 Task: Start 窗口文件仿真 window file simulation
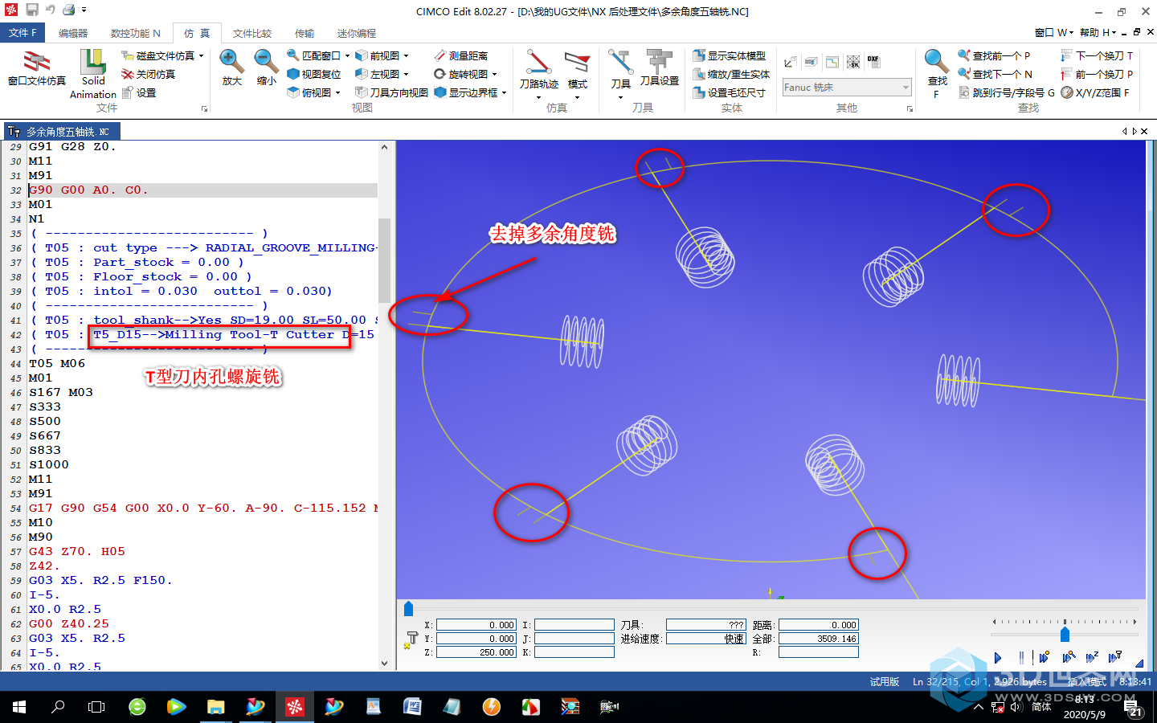(x=36, y=68)
